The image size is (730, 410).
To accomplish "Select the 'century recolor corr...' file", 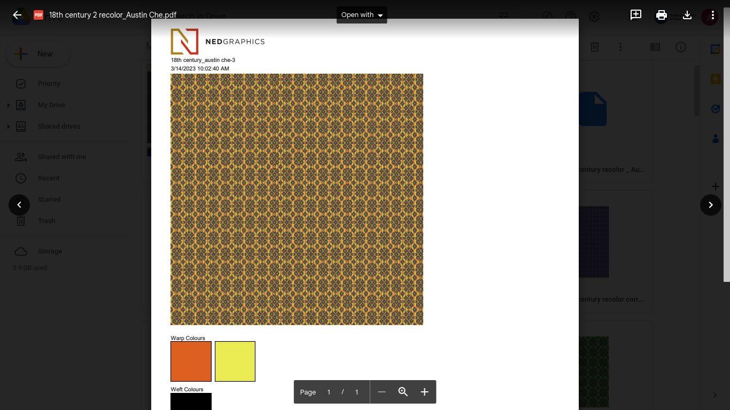I will (x=611, y=299).
